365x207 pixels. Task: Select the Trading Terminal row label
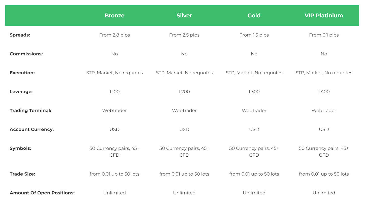(x=30, y=111)
